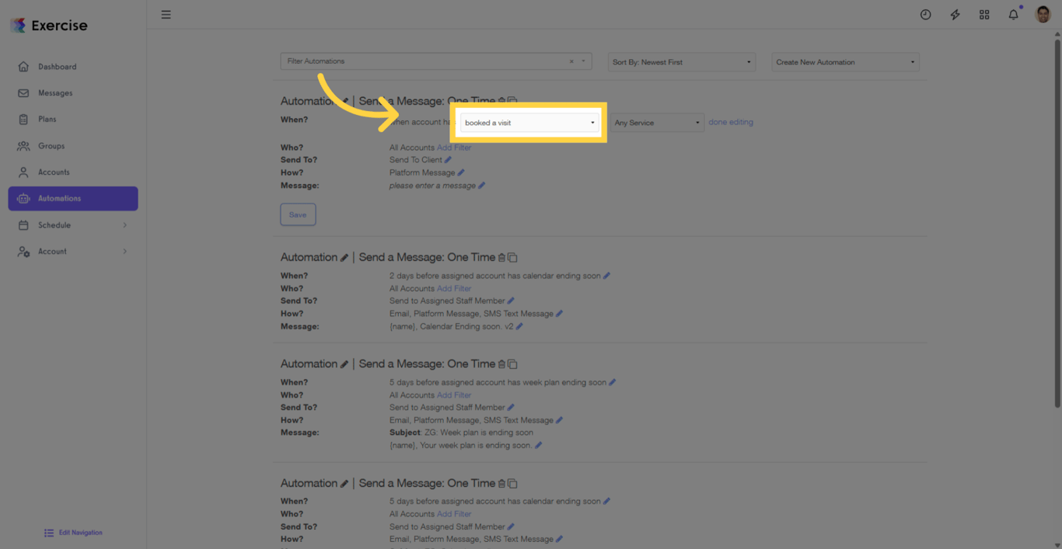Click the hamburger menu icon
The image size is (1062, 549).
point(166,15)
